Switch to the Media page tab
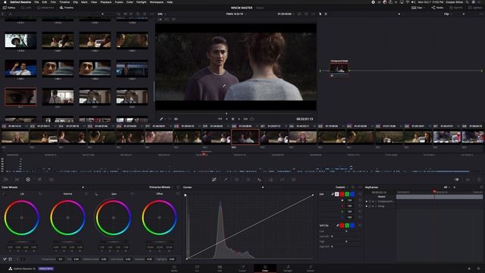Screen dimensions: 485x273 pos(174,268)
